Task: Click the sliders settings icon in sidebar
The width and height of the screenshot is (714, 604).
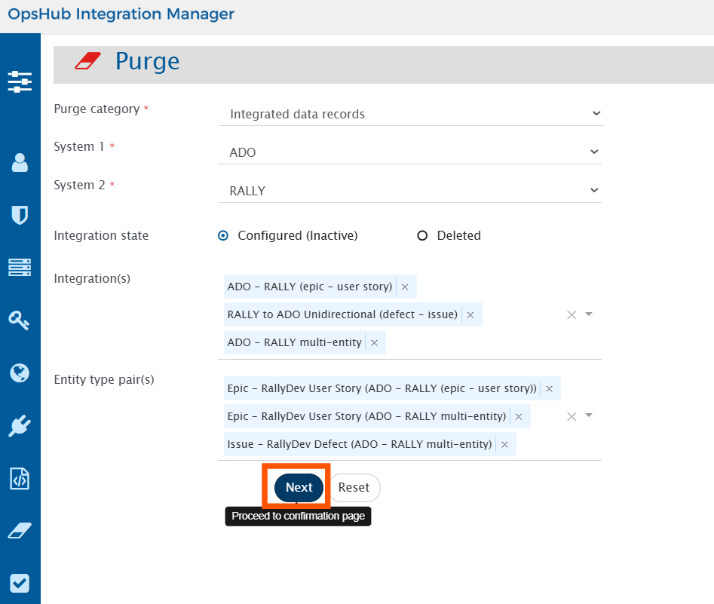Action: coord(20,81)
